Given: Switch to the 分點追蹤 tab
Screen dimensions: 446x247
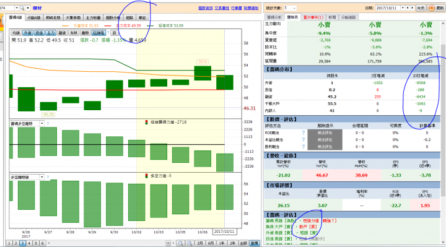Looking at the screenshot, I should point(348,17).
